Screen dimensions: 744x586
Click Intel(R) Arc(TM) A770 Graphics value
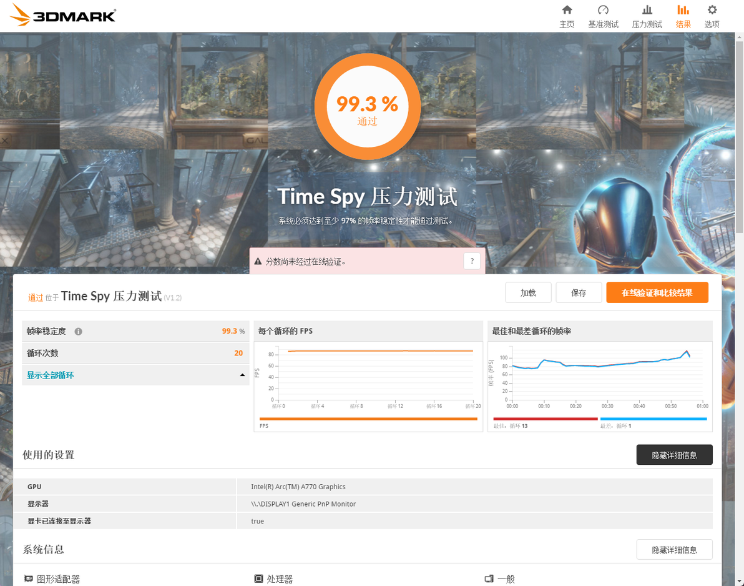point(298,487)
